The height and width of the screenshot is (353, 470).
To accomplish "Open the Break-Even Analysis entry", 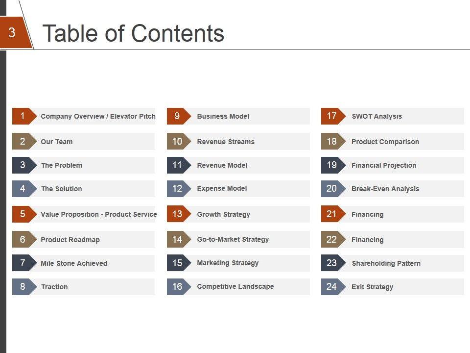I will click(x=385, y=189).
